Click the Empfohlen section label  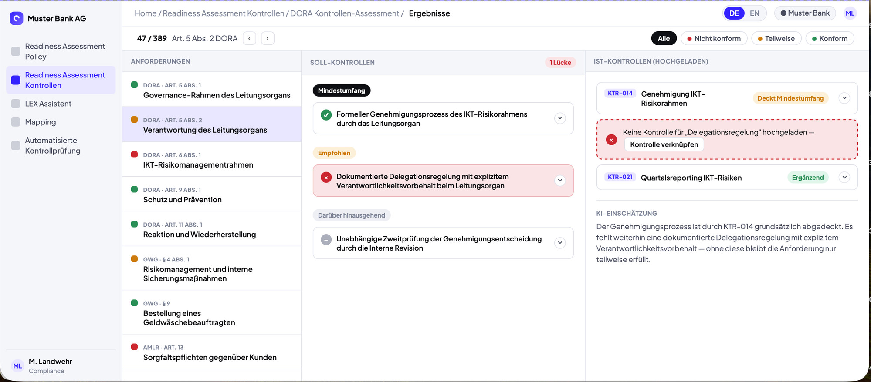tap(334, 153)
